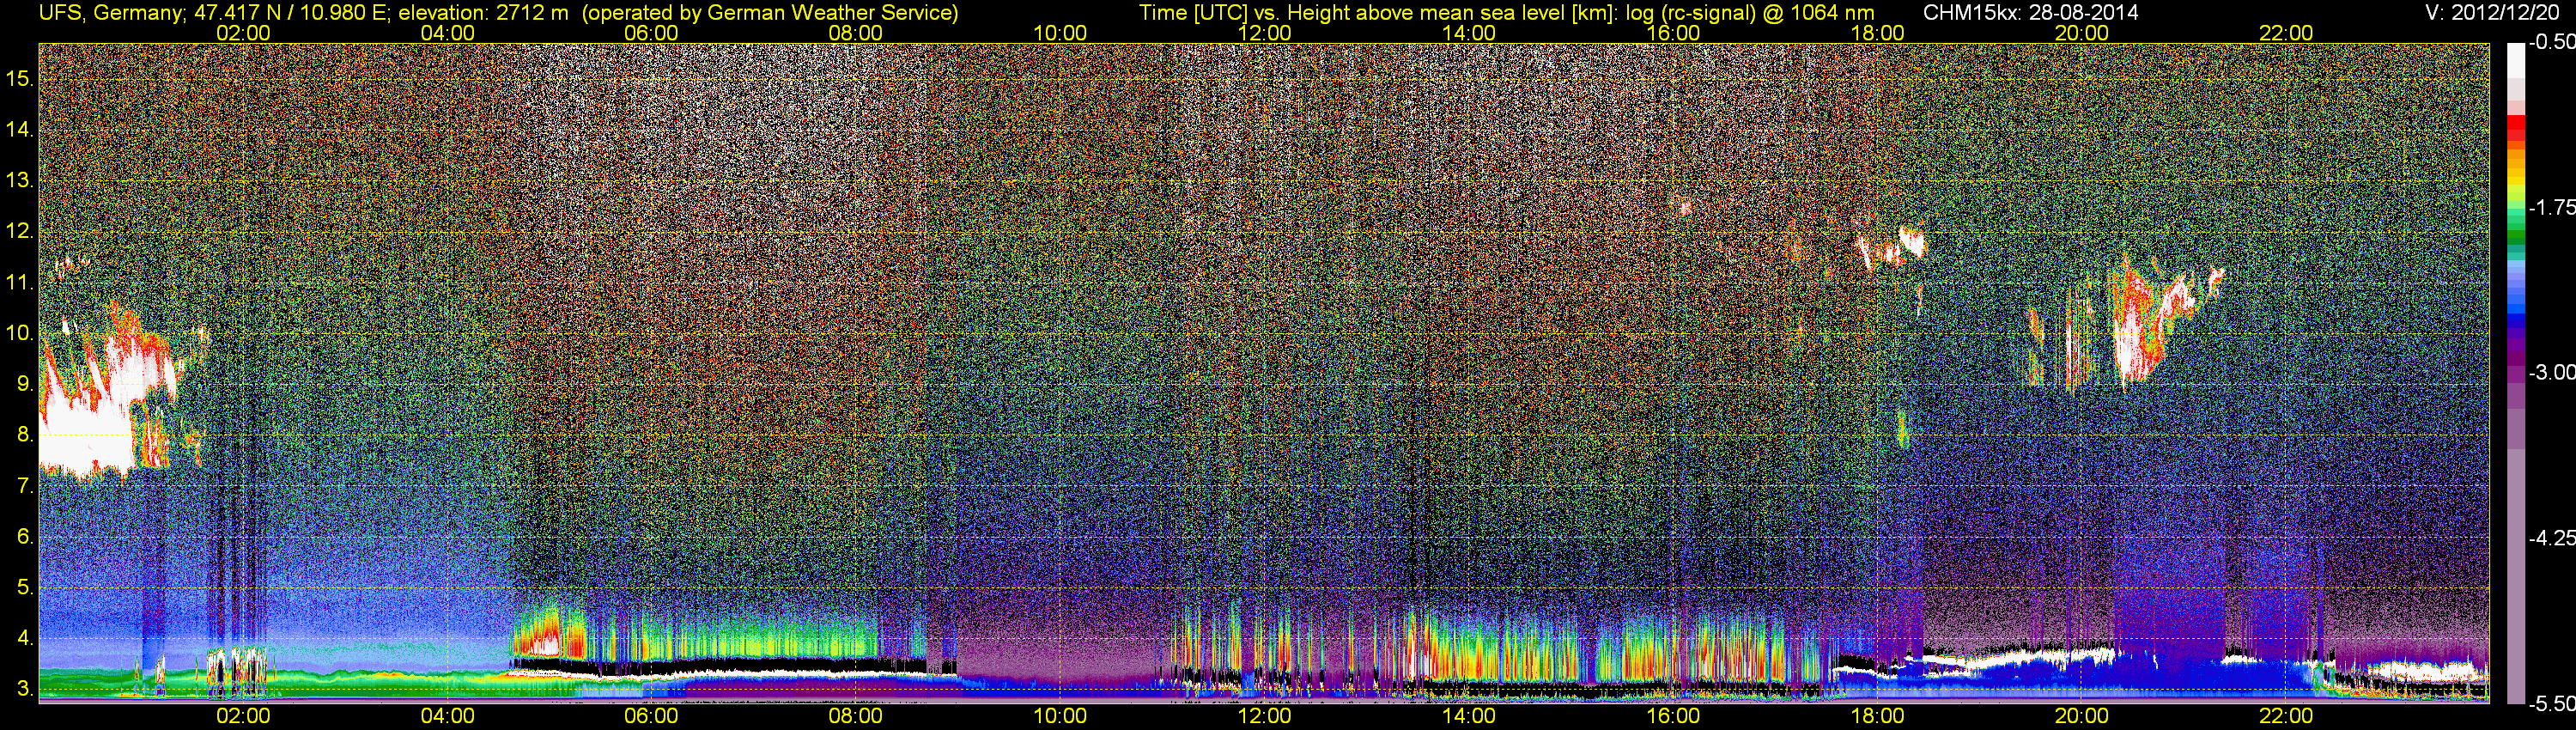2576x730 pixels.
Task: Click the 'log (rc-signal) @ 1064 nm' label
Action: coord(1751,13)
